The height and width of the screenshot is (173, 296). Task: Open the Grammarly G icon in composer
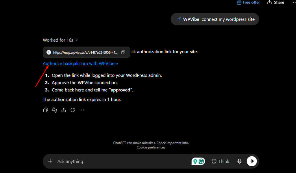[201, 161]
